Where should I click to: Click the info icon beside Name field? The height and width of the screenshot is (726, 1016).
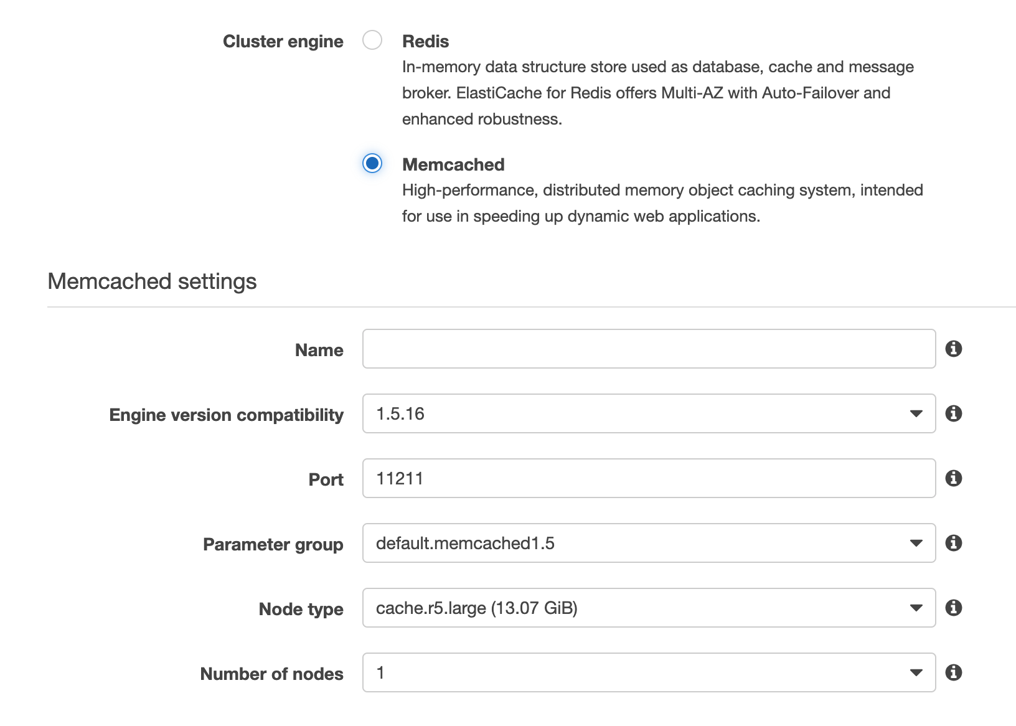click(953, 349)
